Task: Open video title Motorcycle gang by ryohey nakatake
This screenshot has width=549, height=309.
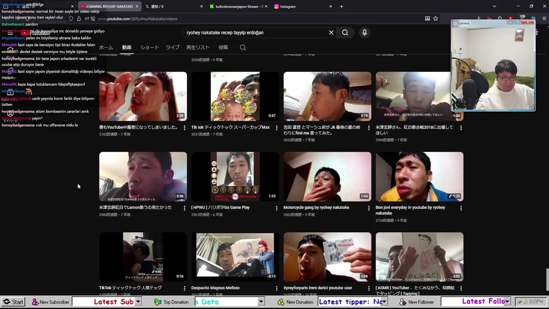Action: (316, 207)
